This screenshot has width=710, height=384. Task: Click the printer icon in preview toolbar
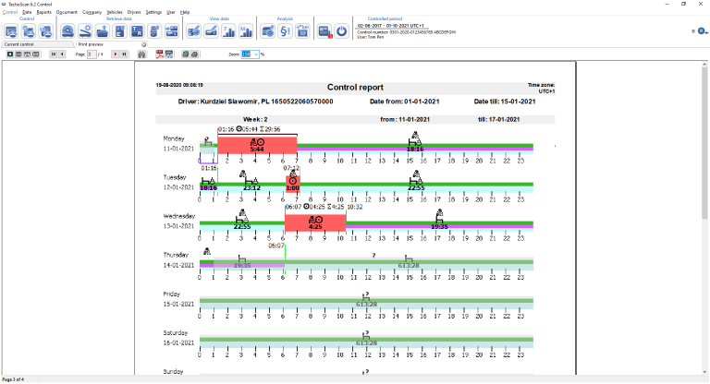coord(196,54)
